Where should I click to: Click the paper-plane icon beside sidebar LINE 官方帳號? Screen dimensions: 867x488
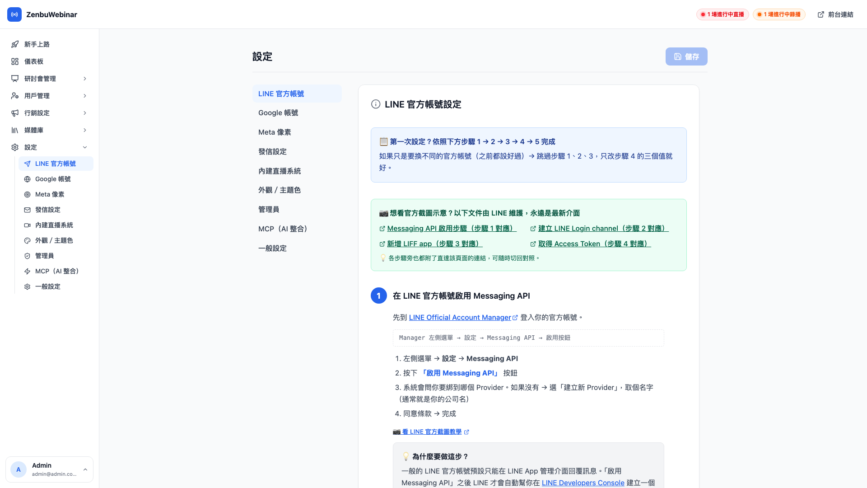pyautogui.click(x=28, y=164)
